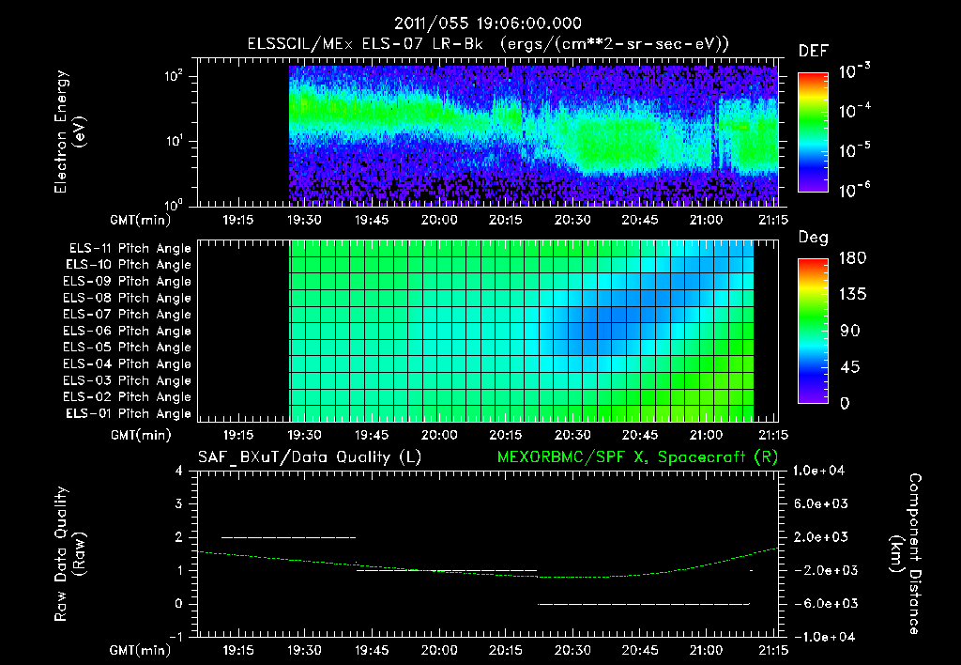Click the 180 value on Deg scale

852,258
